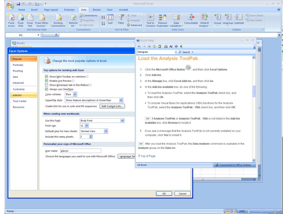This screenshot has width=285, height=214.
Task: Open the Name Box dropdown arrow
Action: pos(38,35)
